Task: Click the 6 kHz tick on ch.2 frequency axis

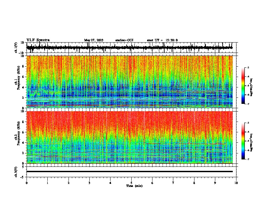Action: click(23, 132)
